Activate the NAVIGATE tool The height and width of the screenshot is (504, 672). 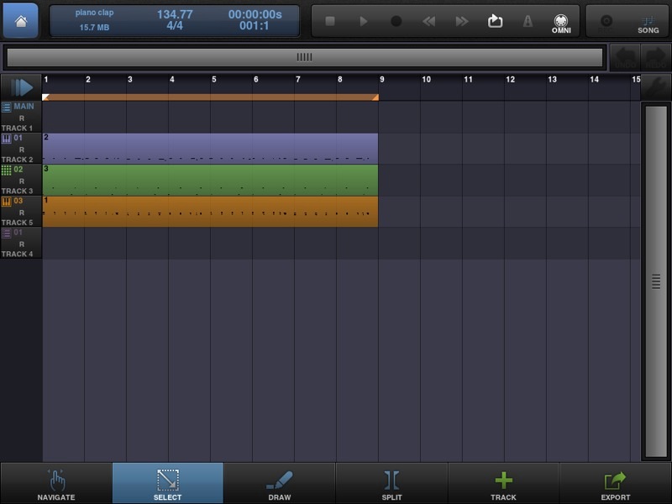click(56, 484)
